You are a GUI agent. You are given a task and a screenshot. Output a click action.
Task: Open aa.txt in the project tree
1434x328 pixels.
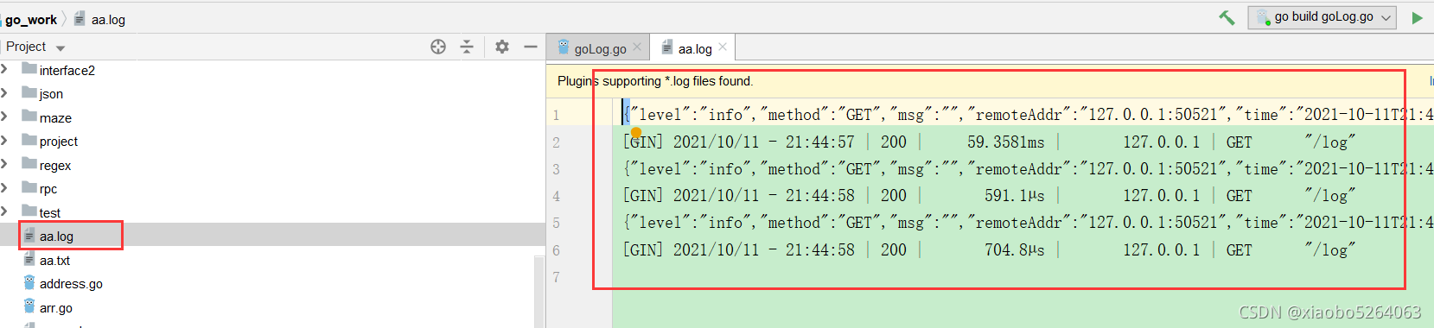54,260
